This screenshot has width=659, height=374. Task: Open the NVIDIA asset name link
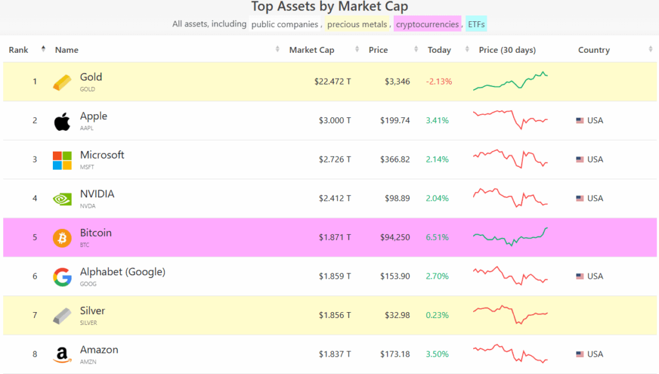pyautogui.click(x=97, y=194)
